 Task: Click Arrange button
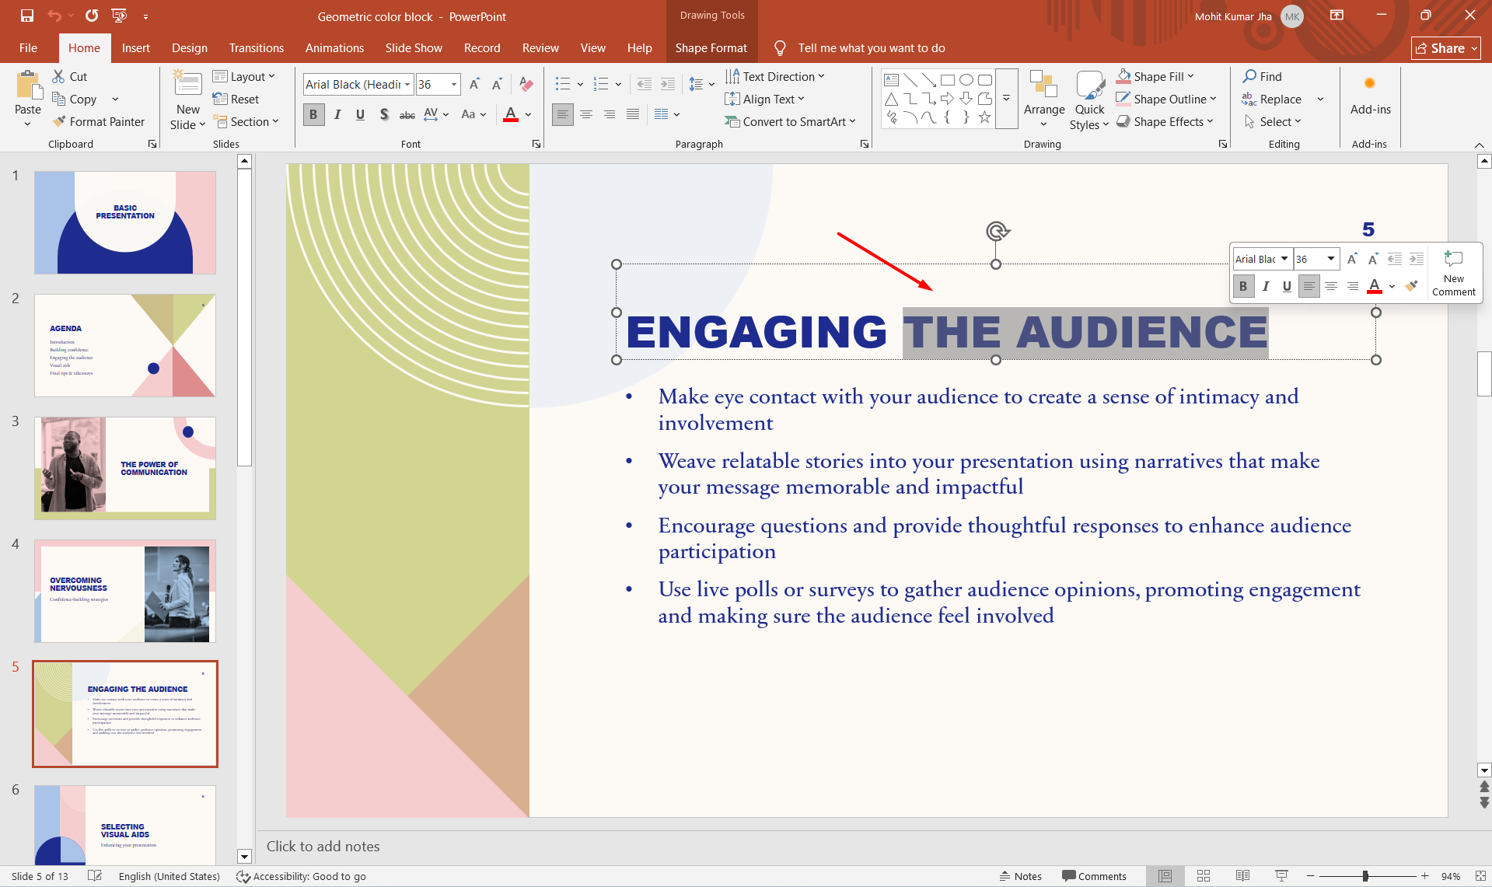(x=1044, y=99)
